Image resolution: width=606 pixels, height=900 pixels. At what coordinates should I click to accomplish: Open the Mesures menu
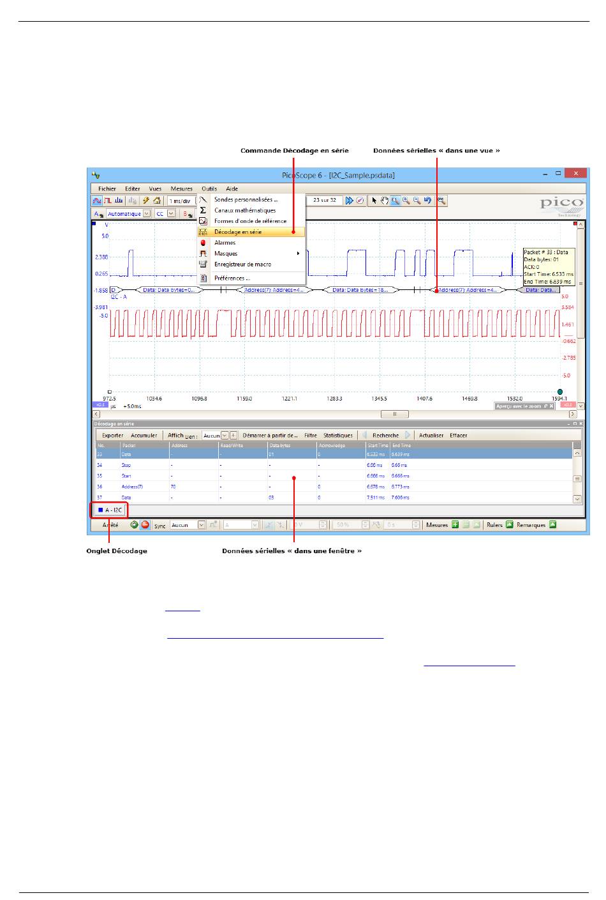point(182,189)
